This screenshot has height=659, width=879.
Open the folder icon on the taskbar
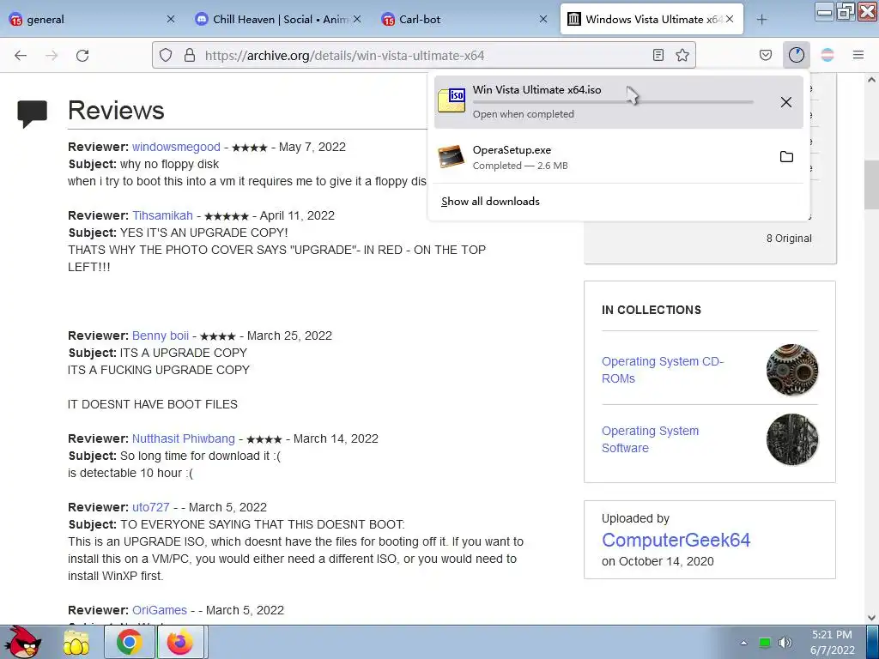click(x=76, y=642)
